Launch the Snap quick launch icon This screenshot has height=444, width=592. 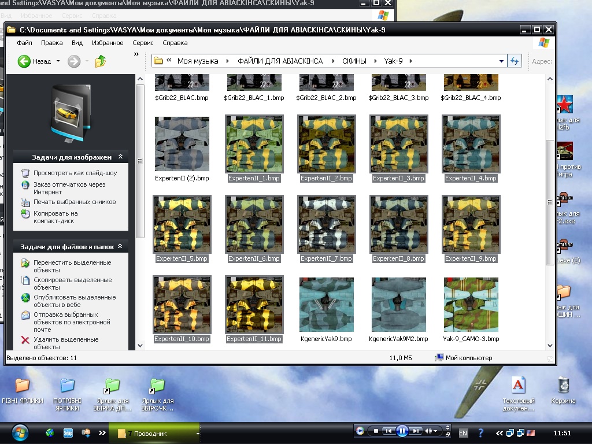click(68, 432)
